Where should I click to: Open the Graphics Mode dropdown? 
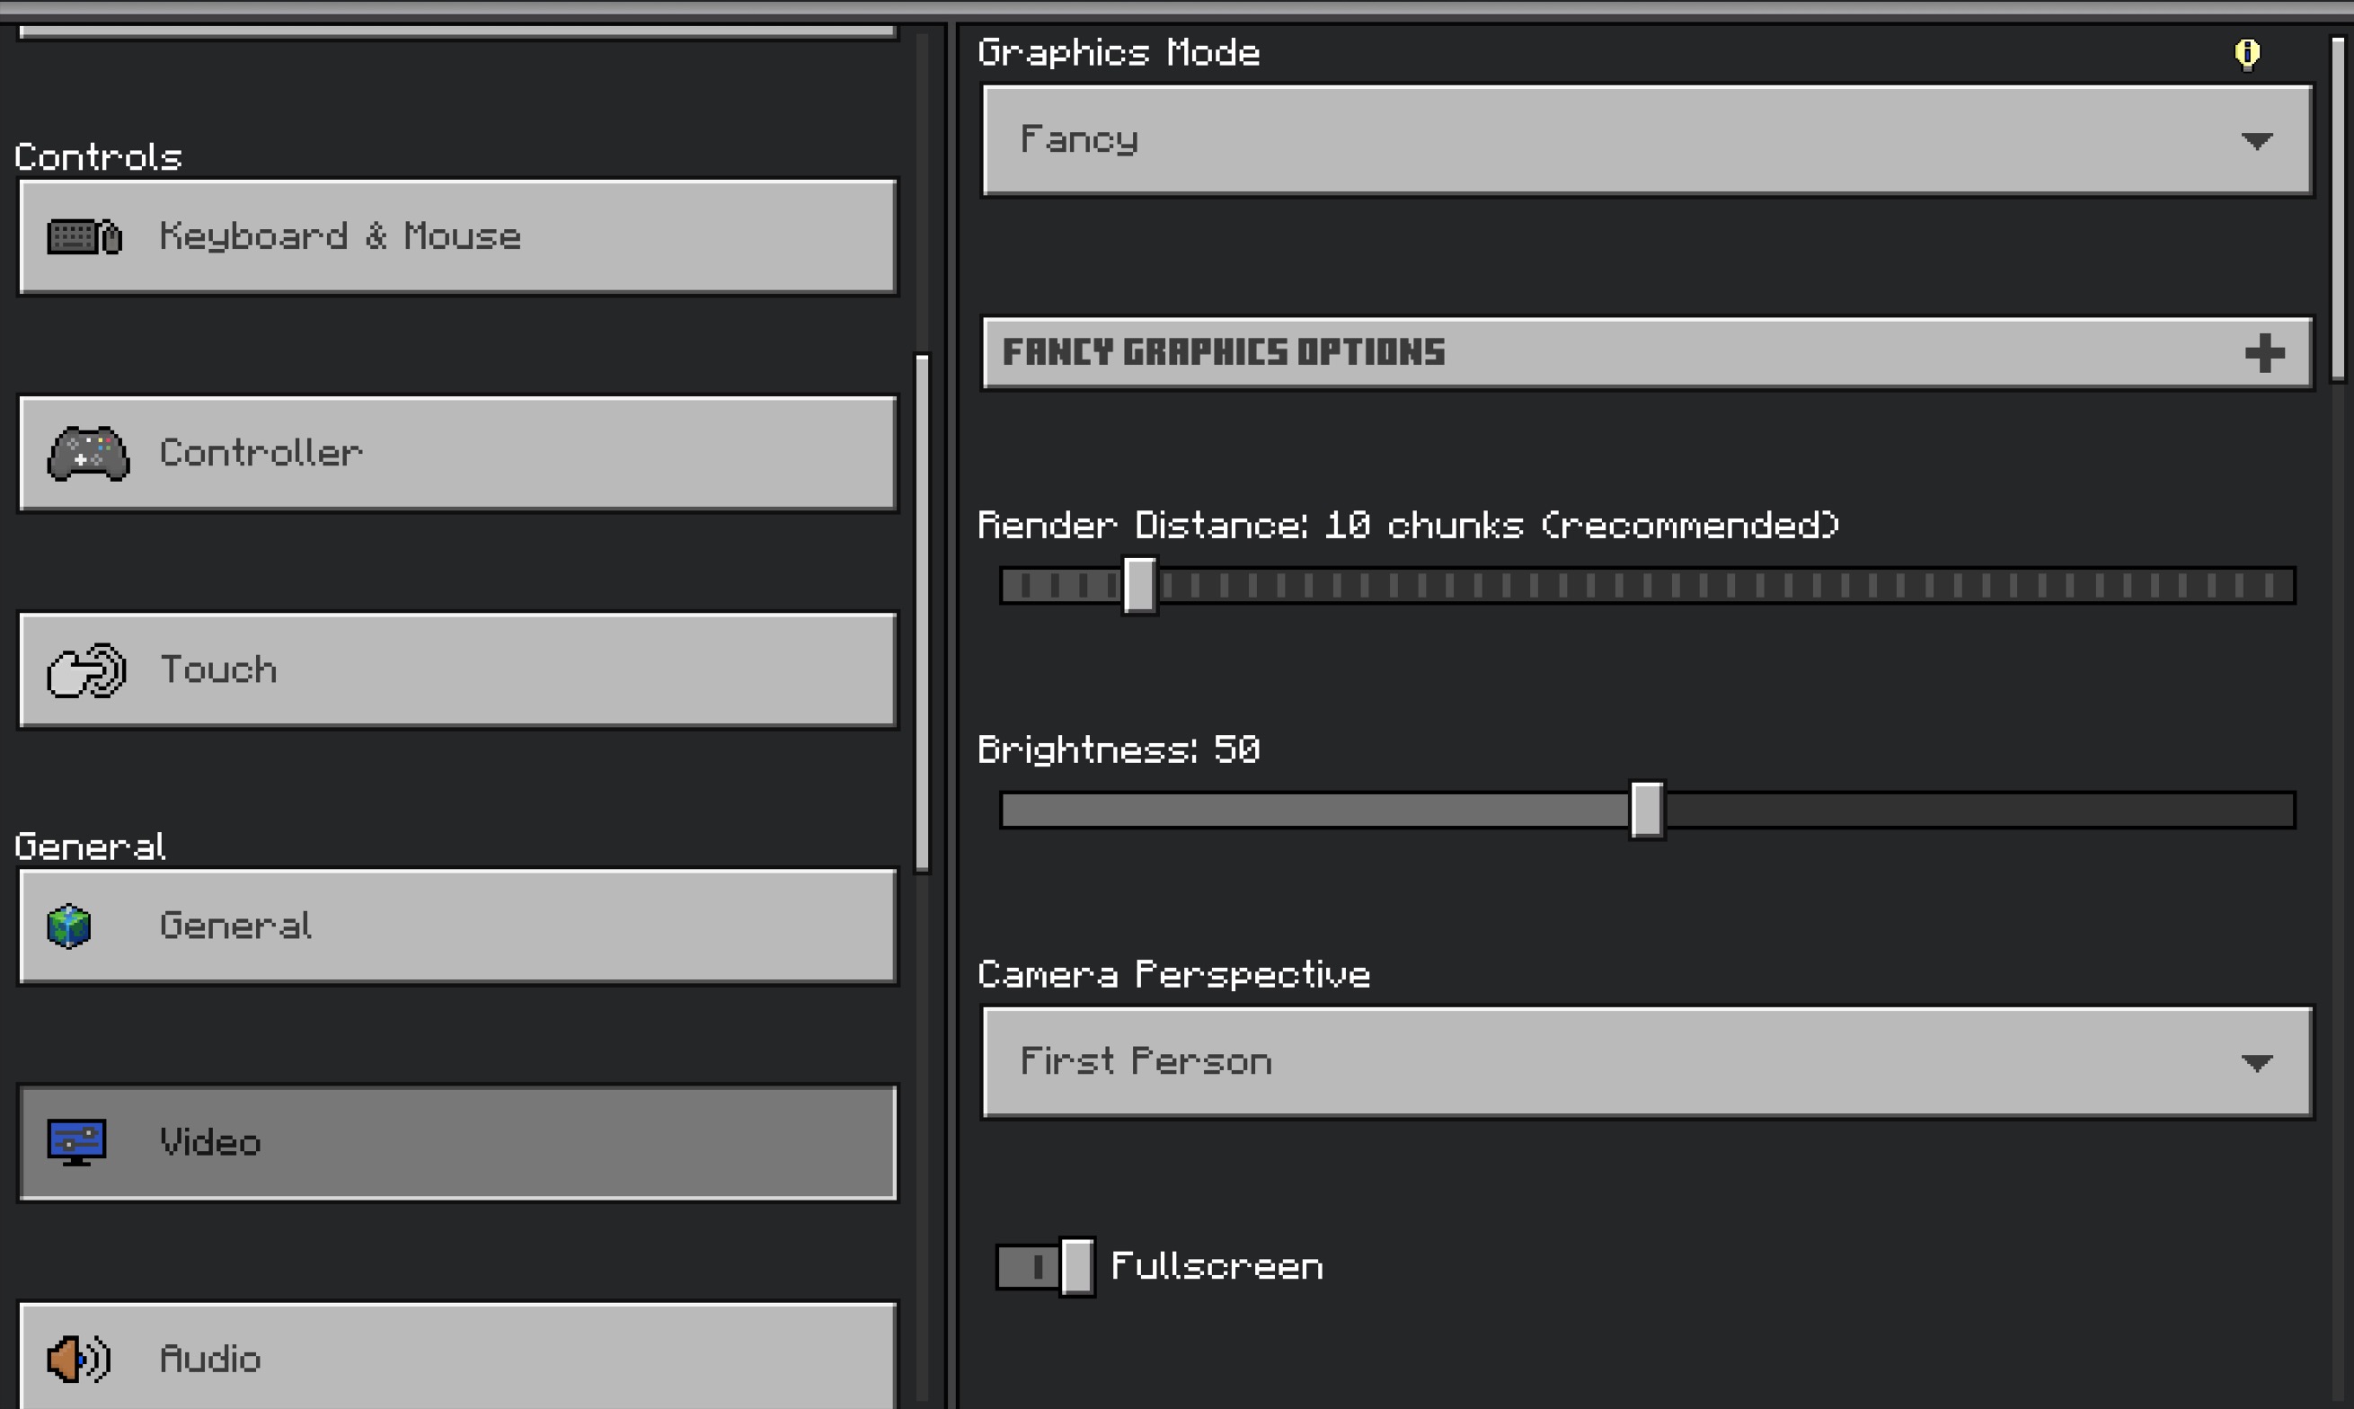pyautogui.click(x=1647, y=140)
